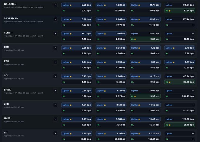Click LIT HL 150.21 bps cell

click(145, 139)
